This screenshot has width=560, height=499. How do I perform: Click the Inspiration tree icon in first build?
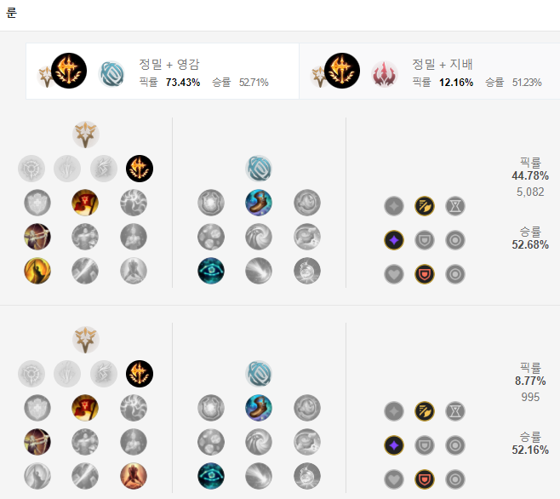tap(259, 169)
